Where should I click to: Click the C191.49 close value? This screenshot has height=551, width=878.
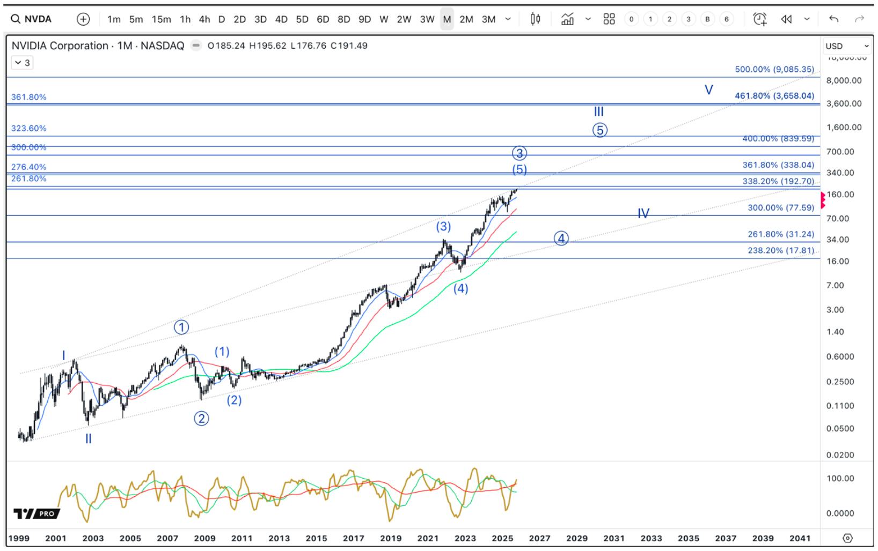tap(349, 46)
